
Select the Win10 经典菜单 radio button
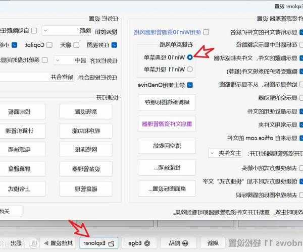point(190,57)
